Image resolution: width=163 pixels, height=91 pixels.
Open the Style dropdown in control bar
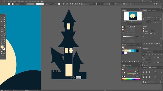pyautogui.click(x=61, y=4)
